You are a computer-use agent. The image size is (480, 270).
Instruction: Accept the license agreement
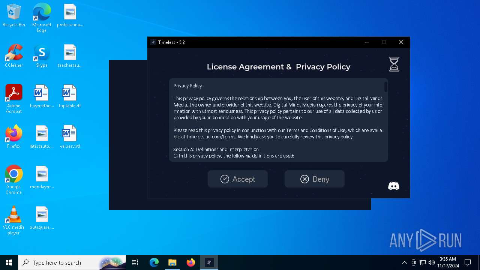coord(238,179)
